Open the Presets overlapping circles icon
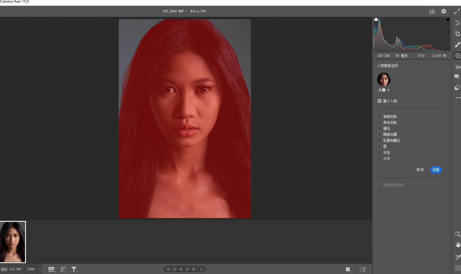 (457, 87)
